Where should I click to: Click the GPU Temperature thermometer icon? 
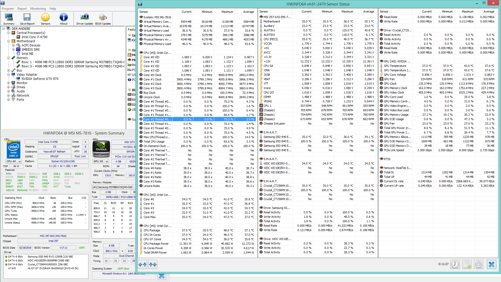click(381, 66)
